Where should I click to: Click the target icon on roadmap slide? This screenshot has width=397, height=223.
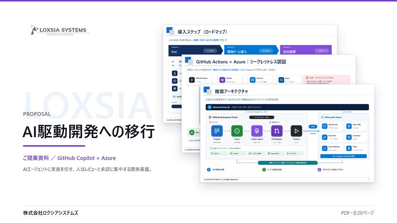point(175,89)
